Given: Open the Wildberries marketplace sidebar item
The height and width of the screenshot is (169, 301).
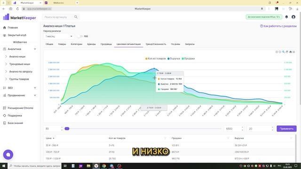Looking at the screenshot, I should click(x=20, y=42).
